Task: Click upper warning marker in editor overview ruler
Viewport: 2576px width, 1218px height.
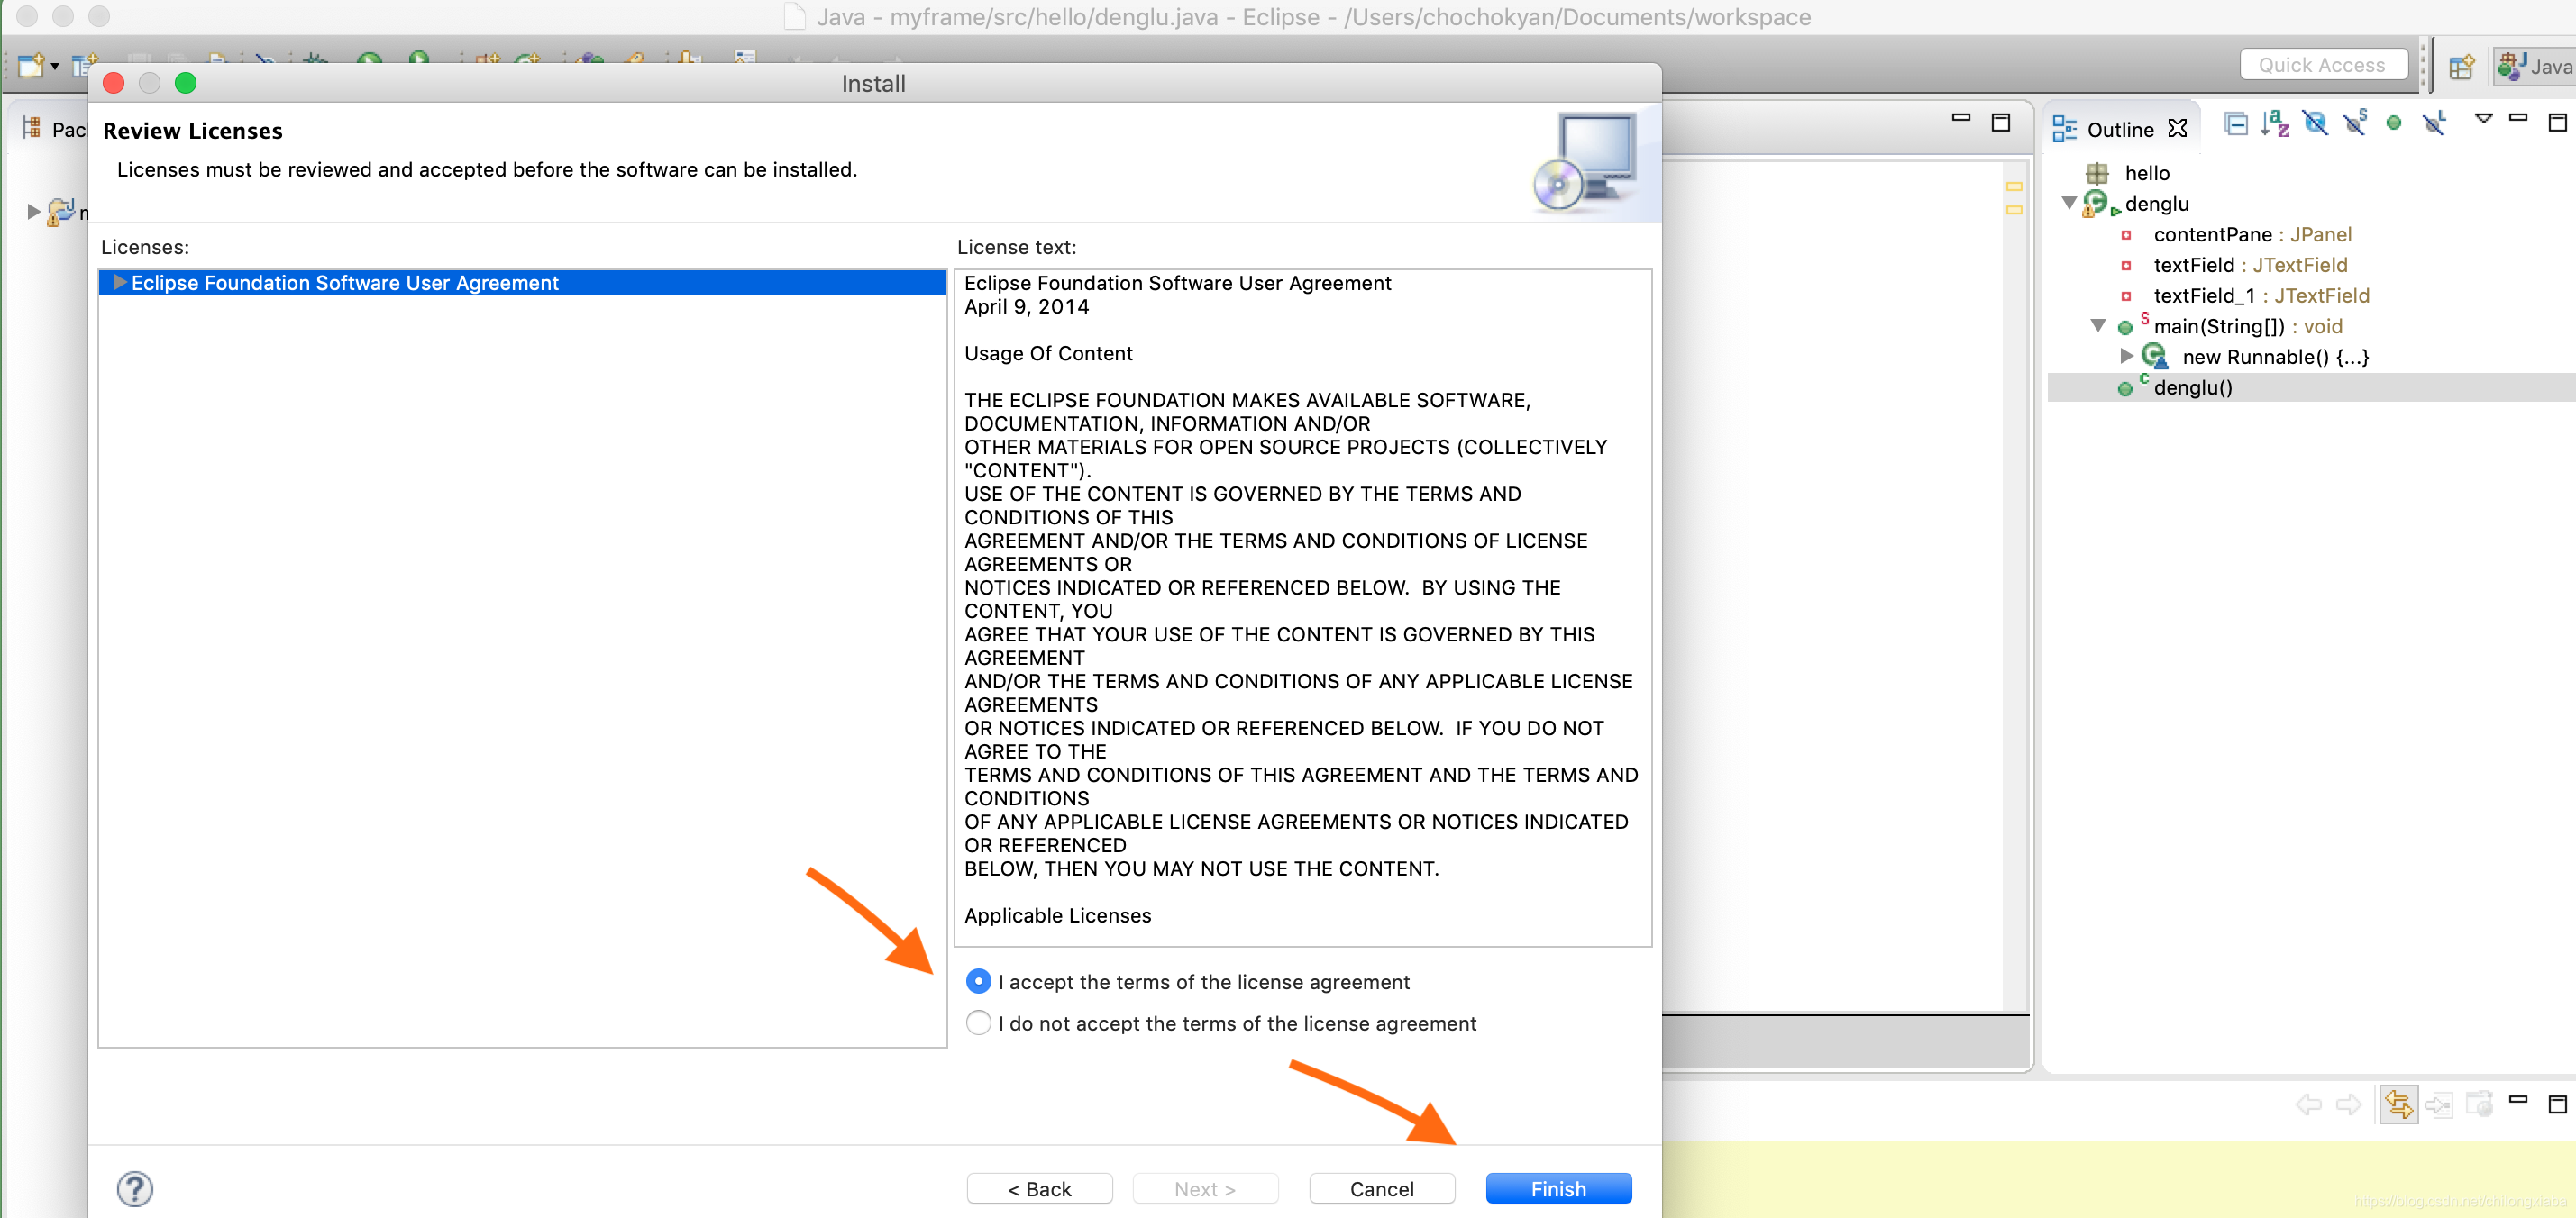Action: [x=2014, y=186]
